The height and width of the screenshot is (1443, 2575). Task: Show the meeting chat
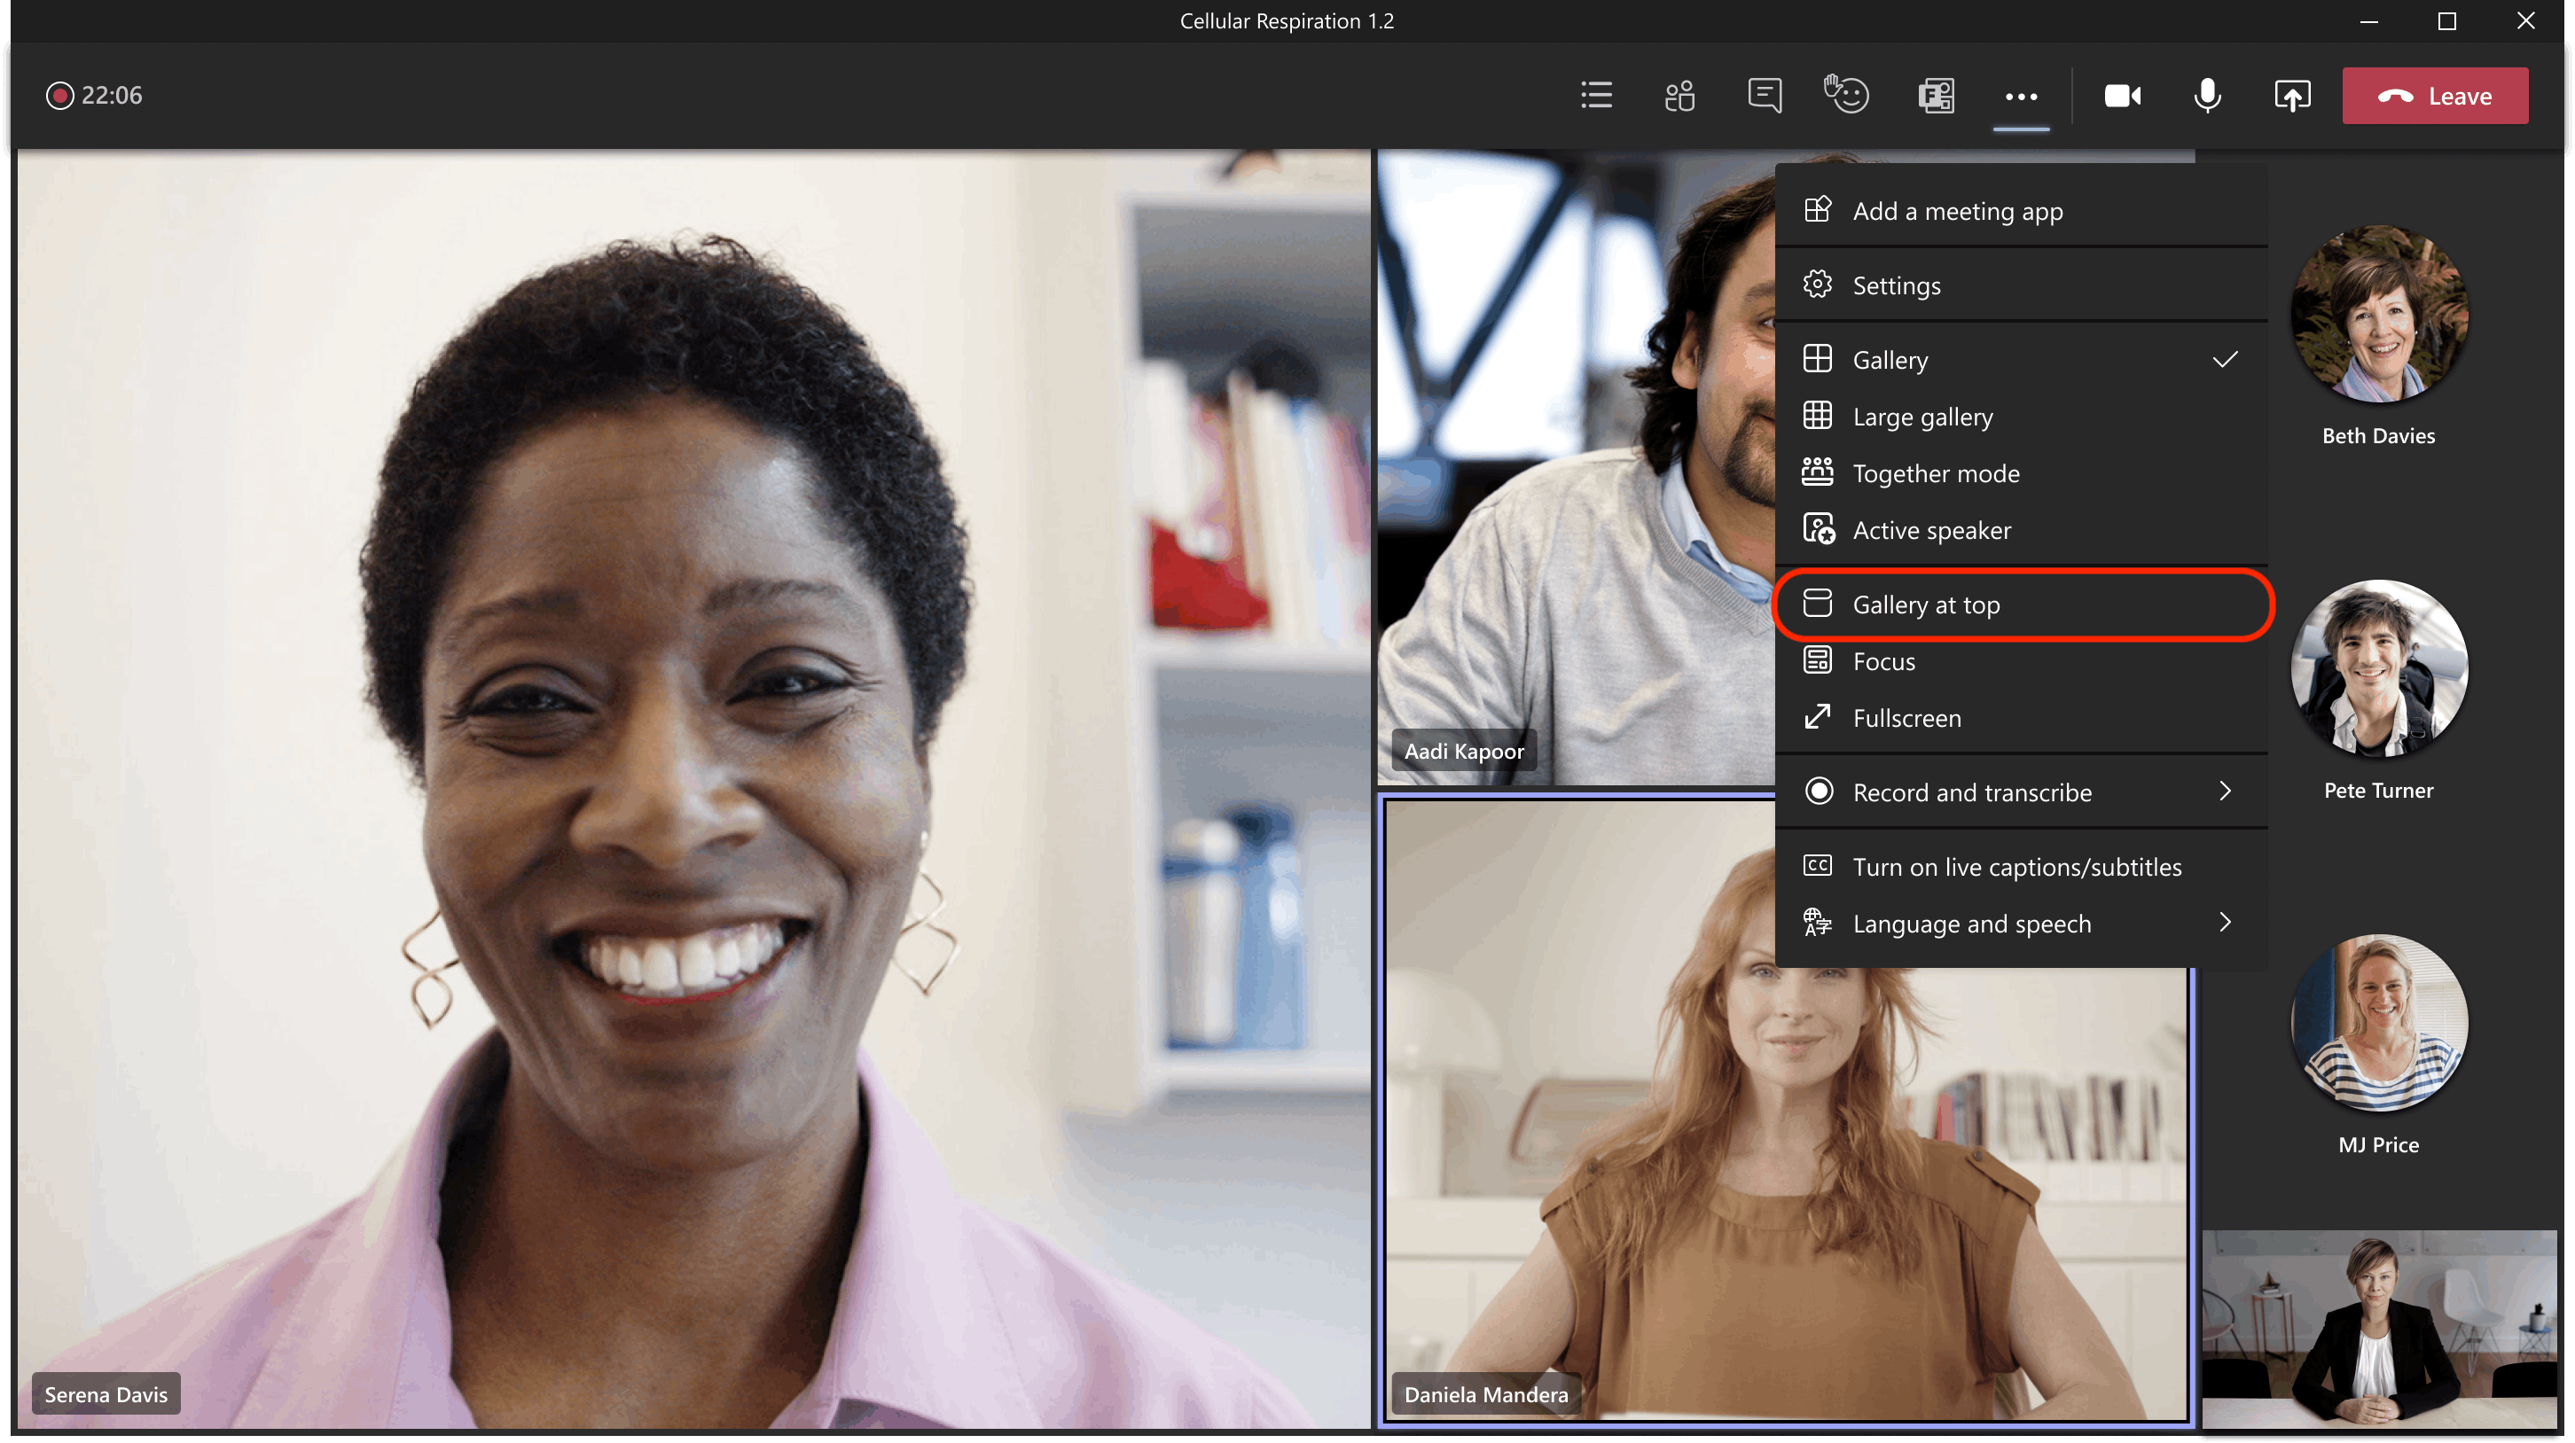(1765, 96)
